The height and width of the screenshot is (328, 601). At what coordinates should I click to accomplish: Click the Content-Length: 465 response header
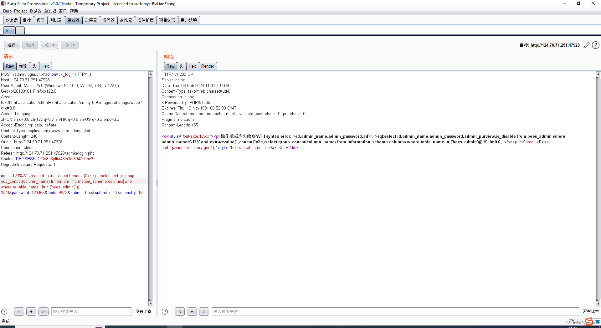click(x=180, y=125)
